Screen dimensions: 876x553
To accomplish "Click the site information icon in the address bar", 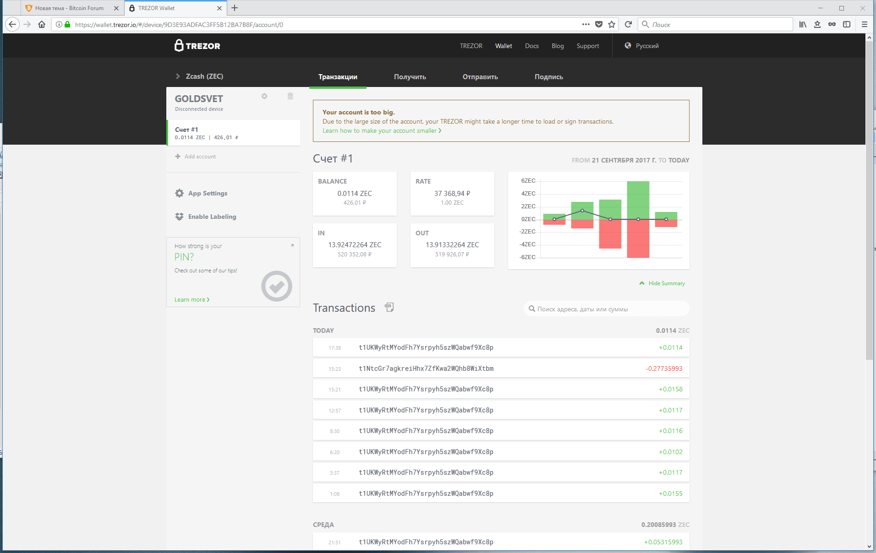I will click(59, 24).
